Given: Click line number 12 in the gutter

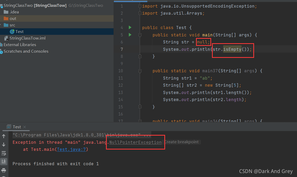Looking at the screenshot, I should click(x=121, y=85).
